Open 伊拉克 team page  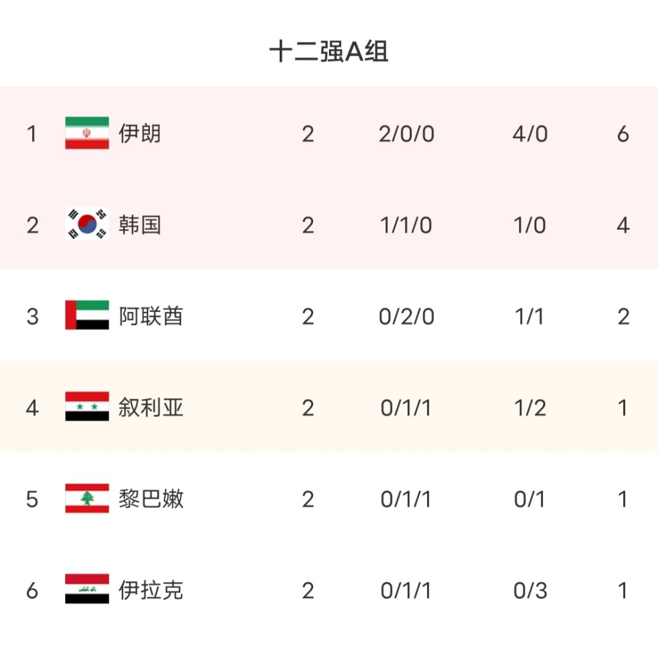coord(151,590)
